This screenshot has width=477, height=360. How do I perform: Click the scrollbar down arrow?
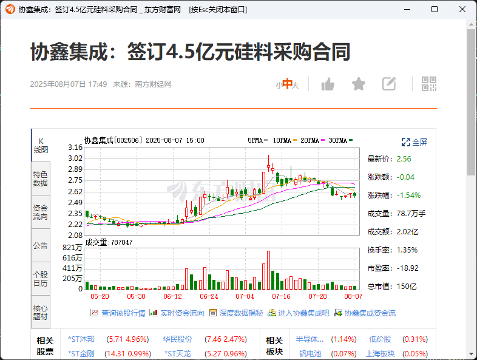point(471,353)
